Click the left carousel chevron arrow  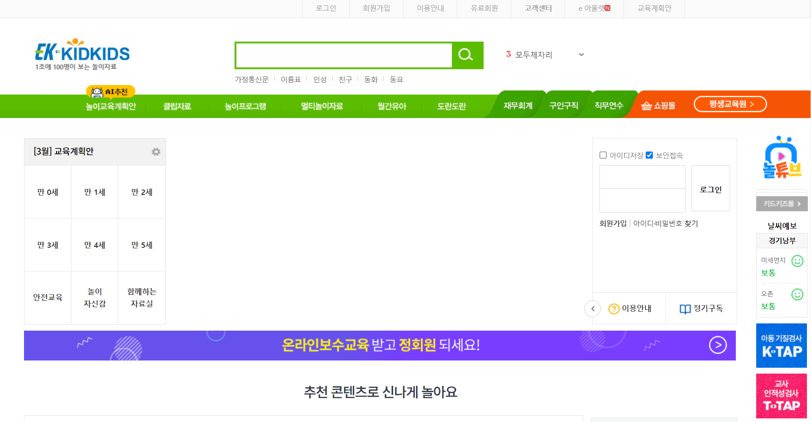592,308
